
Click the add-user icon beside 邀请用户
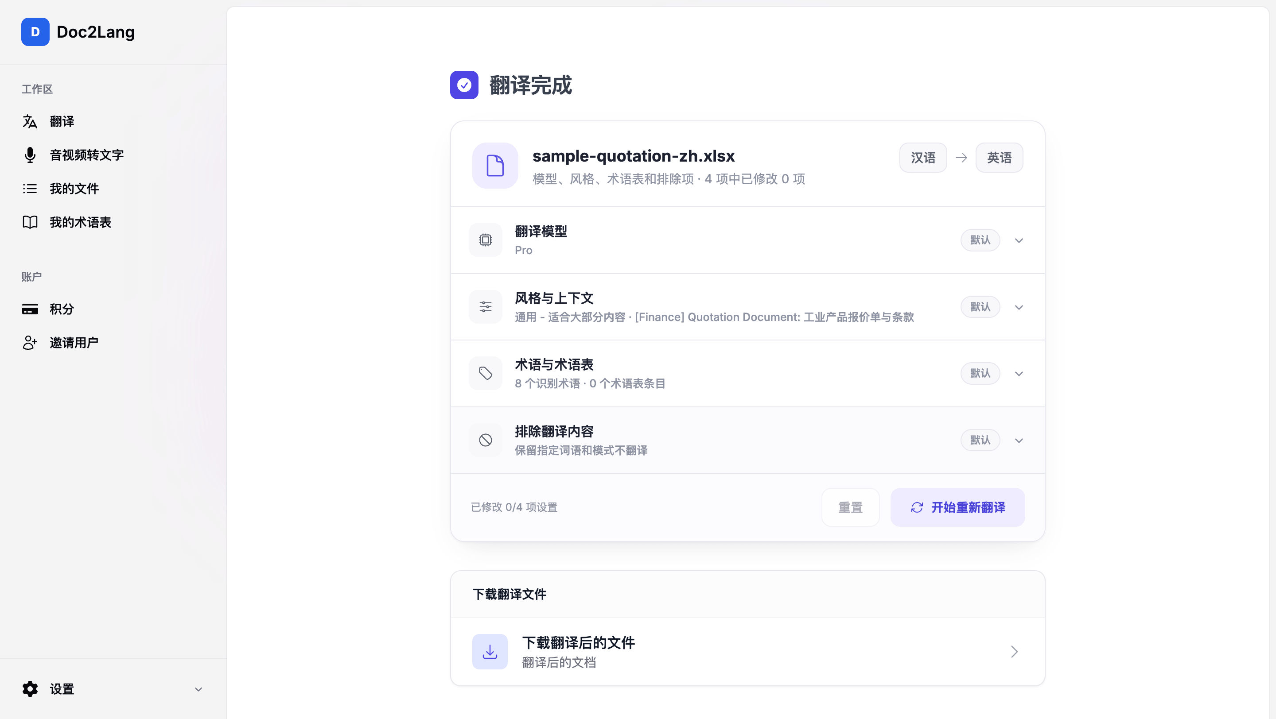(x=30, y=342)
